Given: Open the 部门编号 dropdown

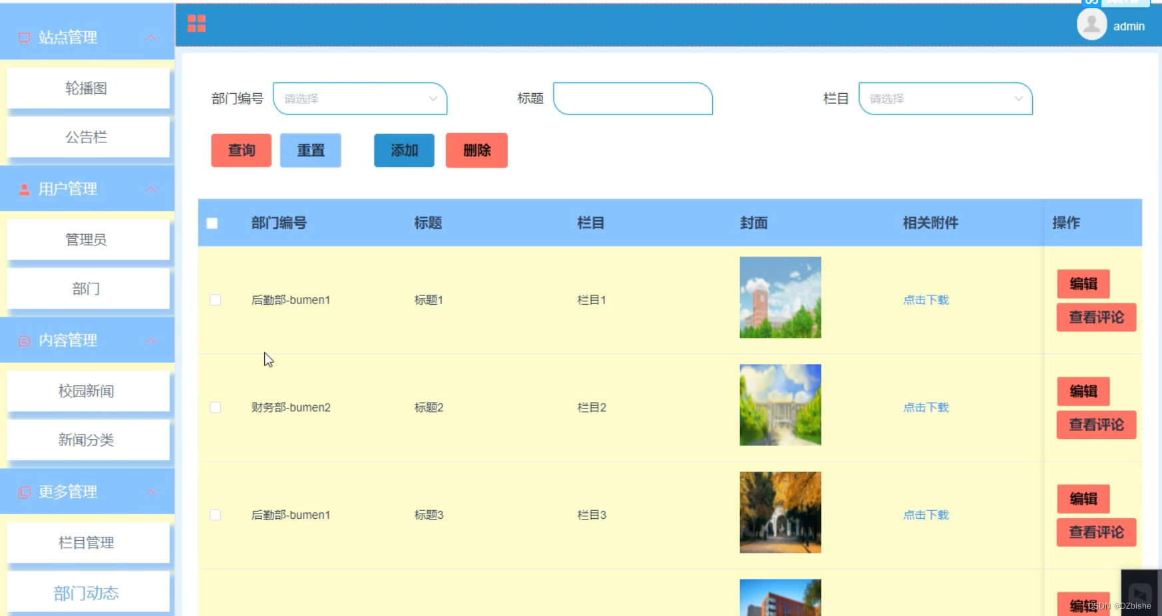Looking at the screenshot, I should point(360,98).
